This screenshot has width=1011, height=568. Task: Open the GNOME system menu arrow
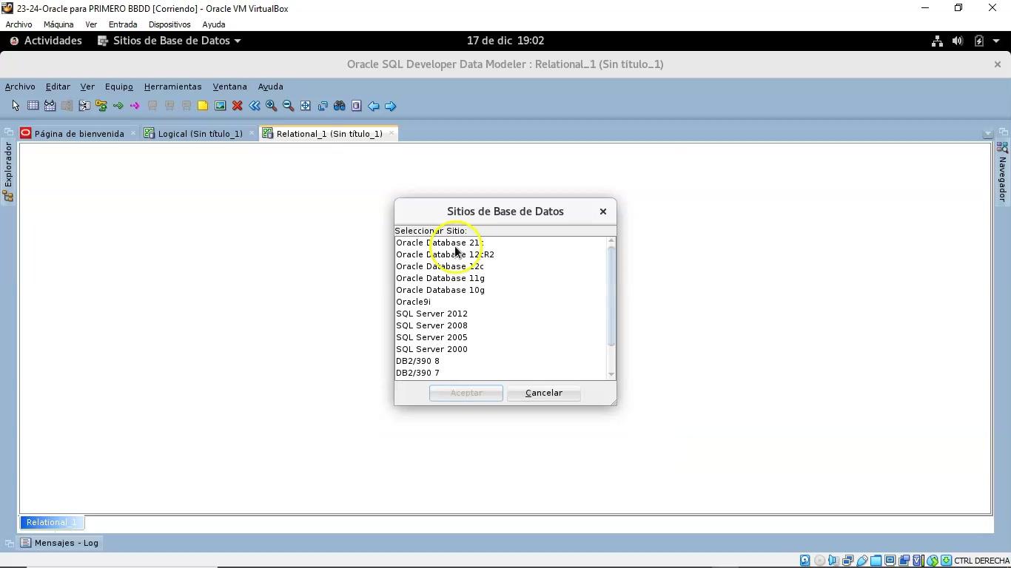pyautogui.click(x=996, y=41)
